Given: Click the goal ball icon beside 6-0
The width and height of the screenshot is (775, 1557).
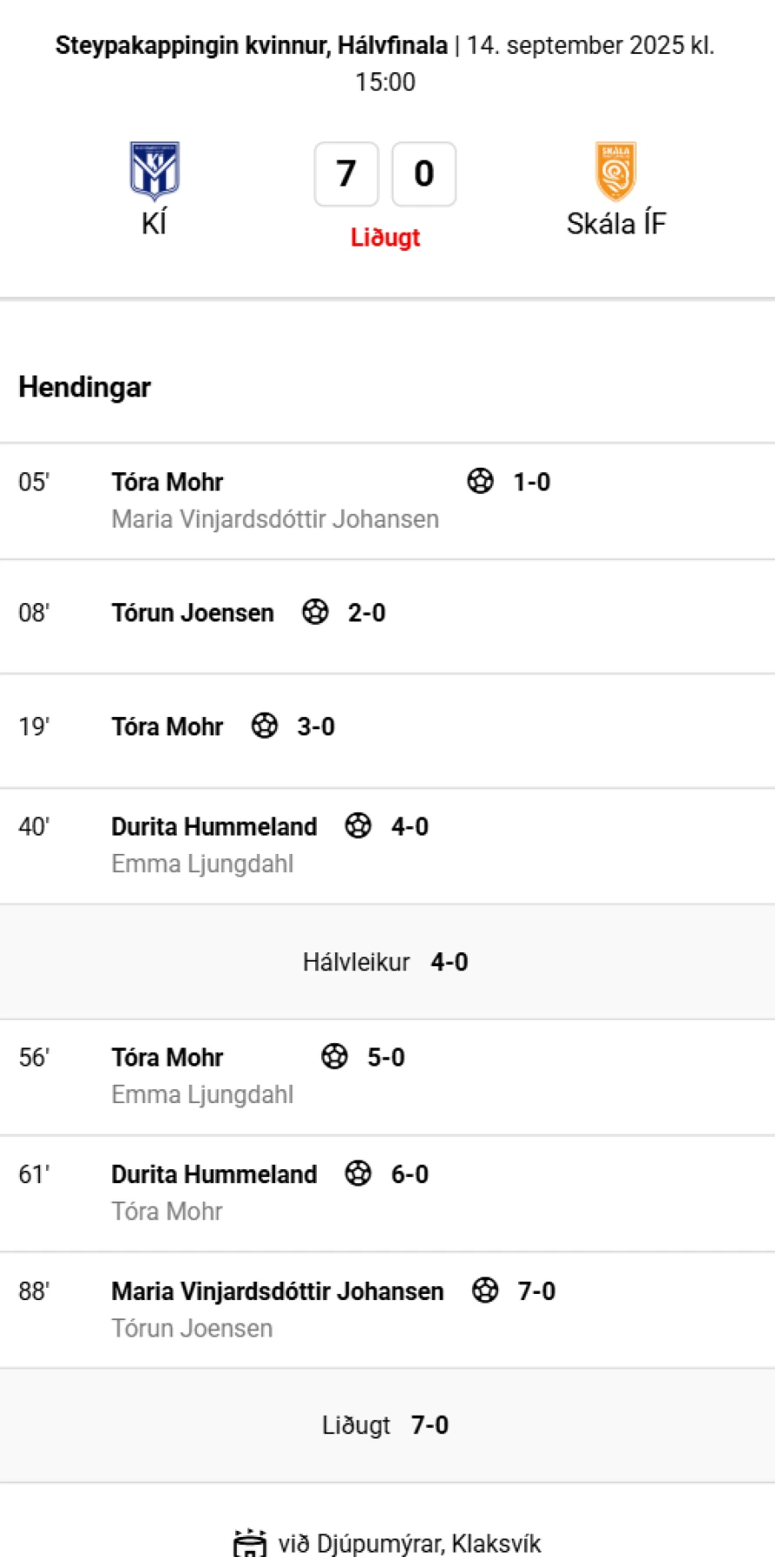Looking at the screenshot, I should [x=358, y=1173].
